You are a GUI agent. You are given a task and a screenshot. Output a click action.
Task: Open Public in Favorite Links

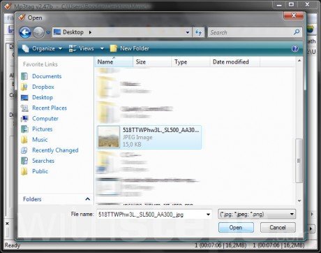click(x=40, y=171)
